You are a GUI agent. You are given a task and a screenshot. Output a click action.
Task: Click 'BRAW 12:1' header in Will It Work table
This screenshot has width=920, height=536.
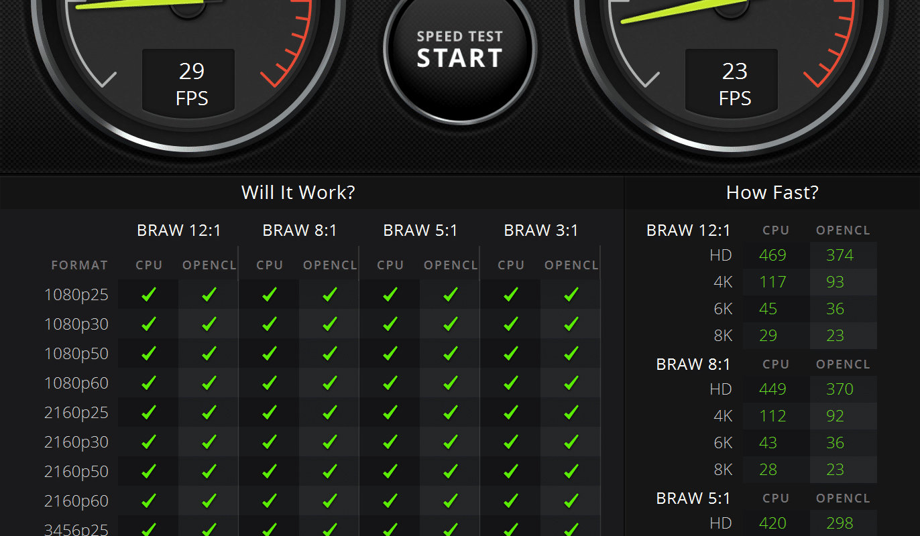tap(179, 230)
